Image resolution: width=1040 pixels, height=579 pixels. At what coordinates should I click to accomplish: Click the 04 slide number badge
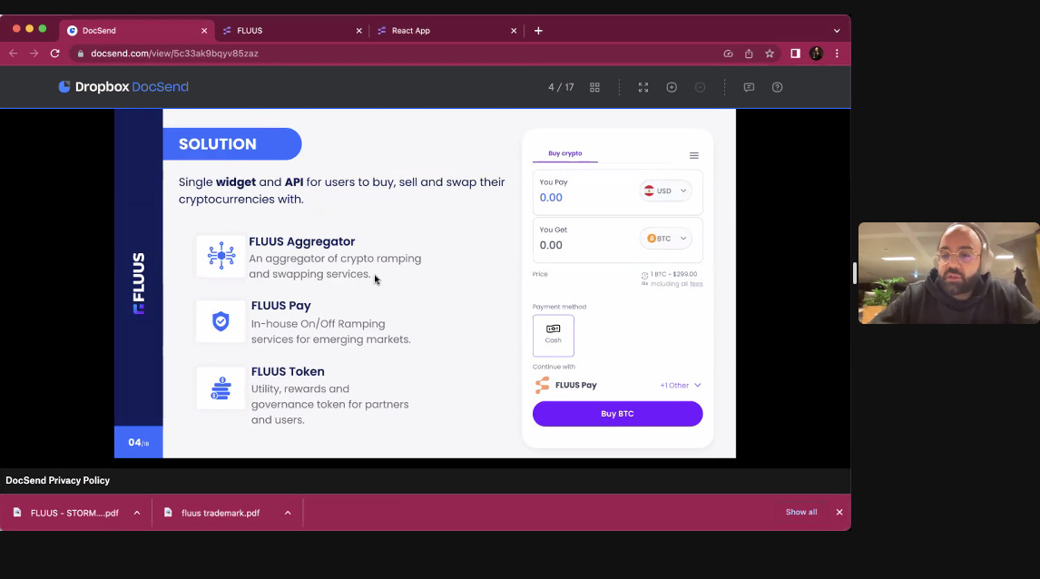(139, 442)
